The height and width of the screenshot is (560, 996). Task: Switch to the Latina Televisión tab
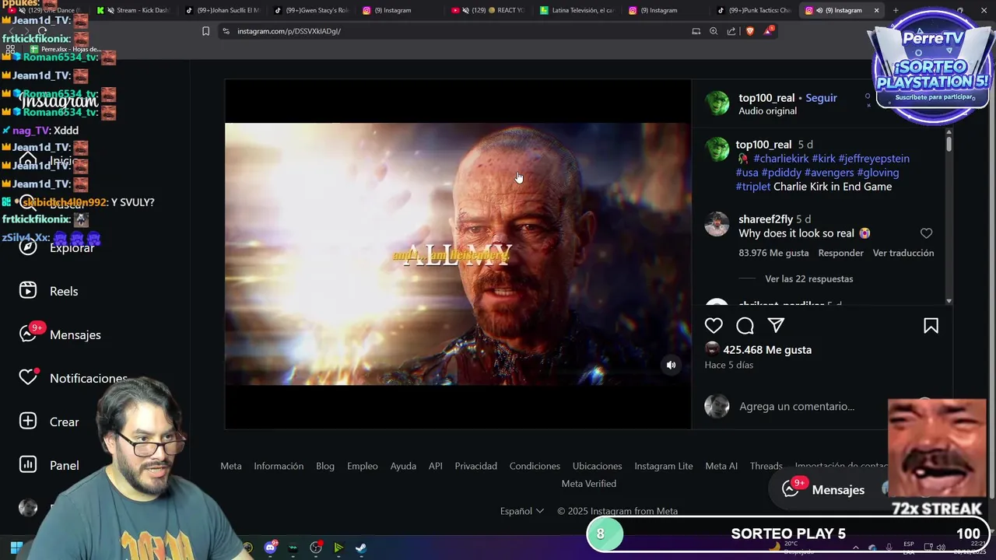577,10
